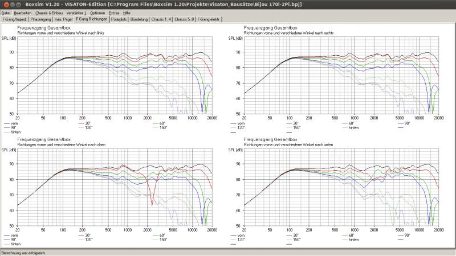
Task: Open the Bearbeiten menu
Action: [x=22, y=13]
